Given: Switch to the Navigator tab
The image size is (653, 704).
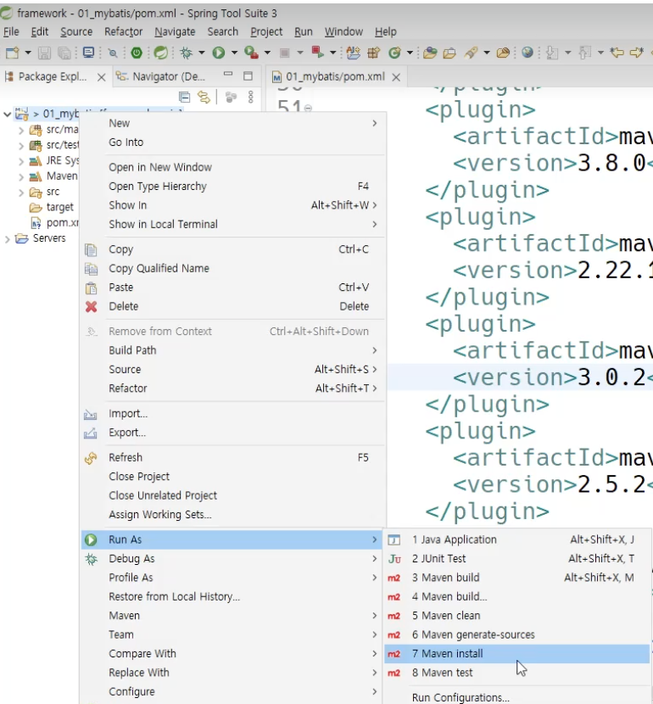Looking at the screenshot, I should point(162,77).
